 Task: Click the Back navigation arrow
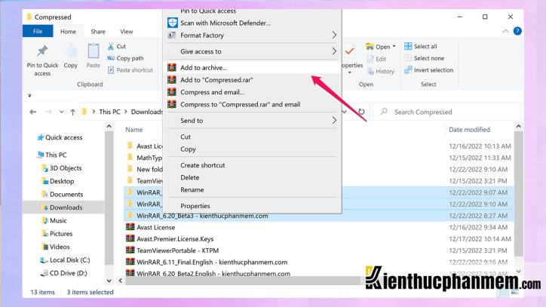[33, 112]
